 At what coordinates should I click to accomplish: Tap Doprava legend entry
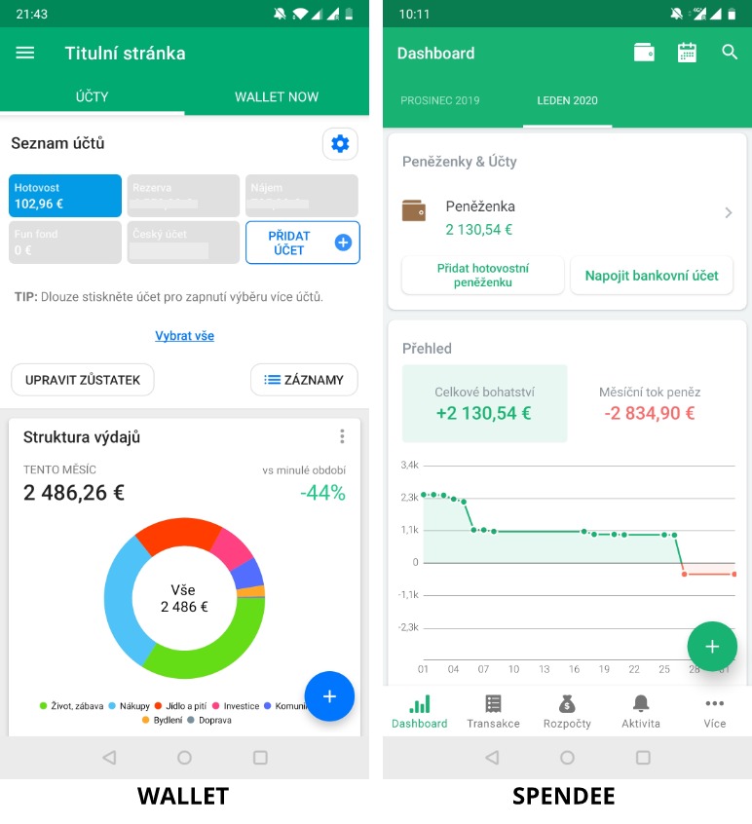coord(209,720)
